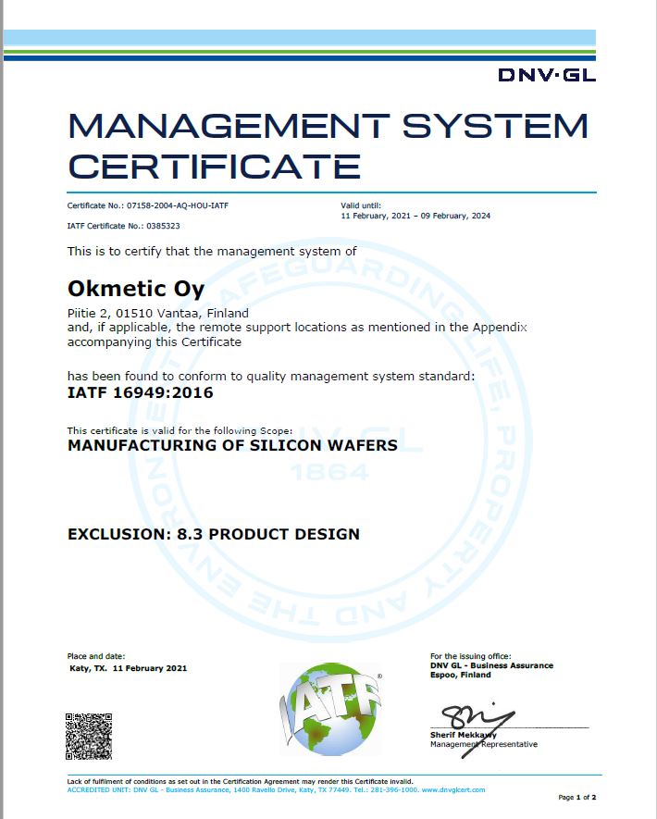Click the company name Okmetic Oy
Viewport: 657px width, 819px height.
136,289
